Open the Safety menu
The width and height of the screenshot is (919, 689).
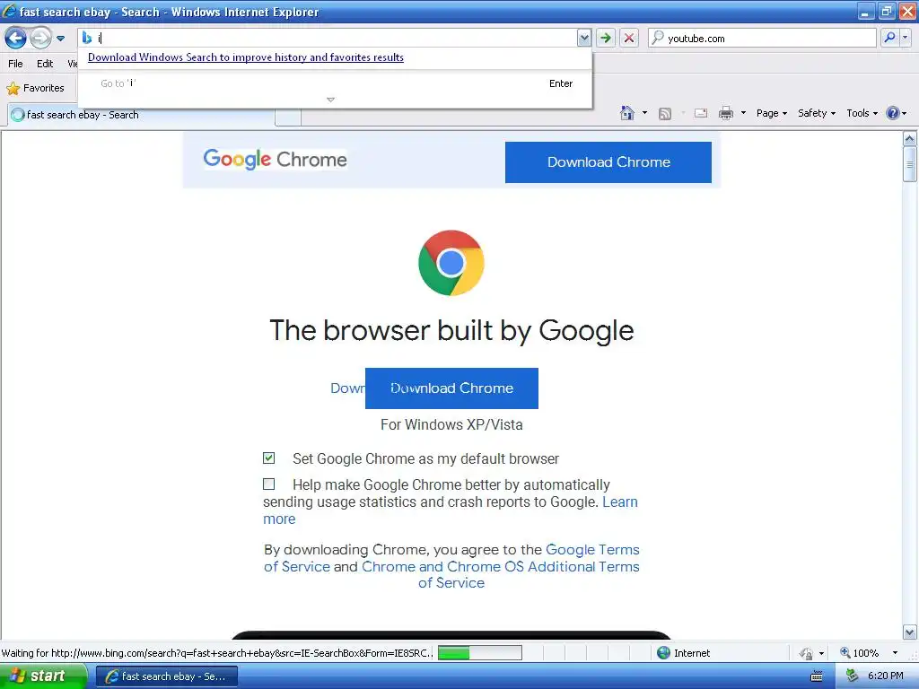pos(817,113)
